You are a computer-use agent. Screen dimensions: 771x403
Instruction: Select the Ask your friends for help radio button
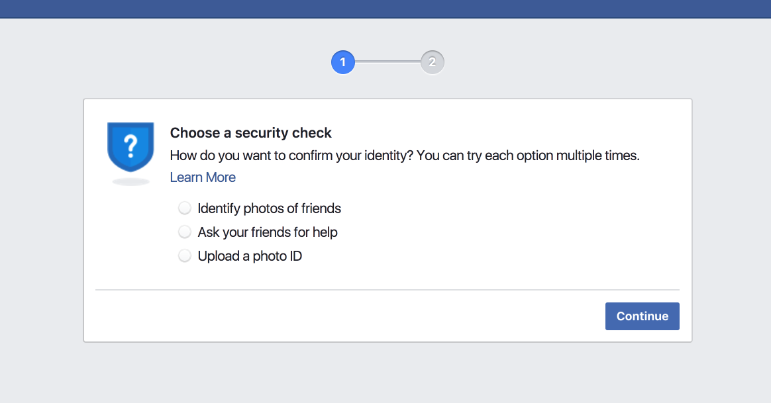[185, 232]
